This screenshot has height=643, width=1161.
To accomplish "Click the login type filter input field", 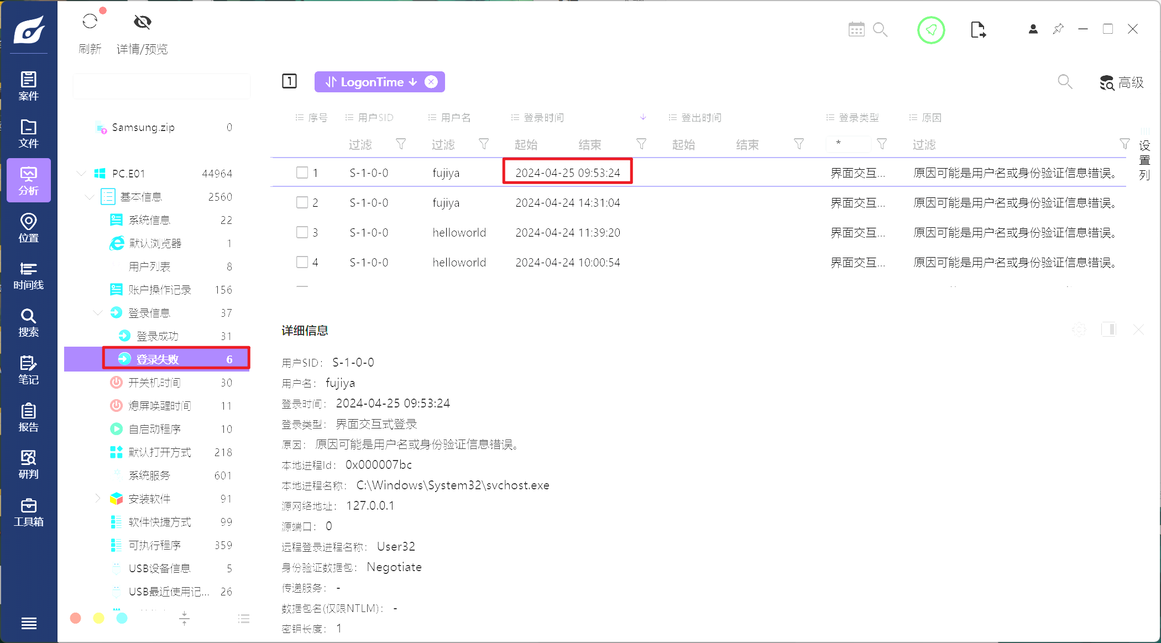I will pos(848,144).
